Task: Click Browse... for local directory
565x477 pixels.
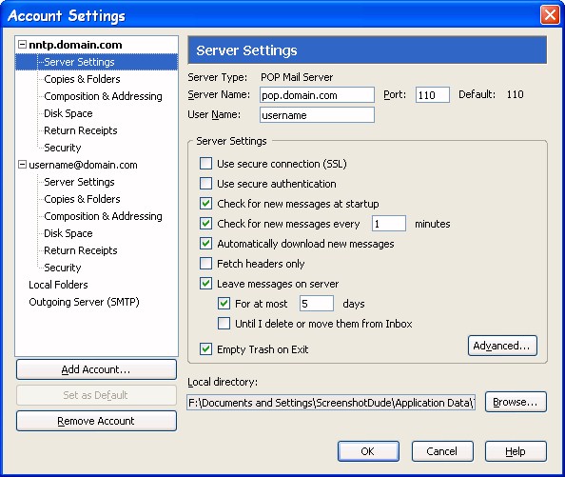Action: pos(516,402)
